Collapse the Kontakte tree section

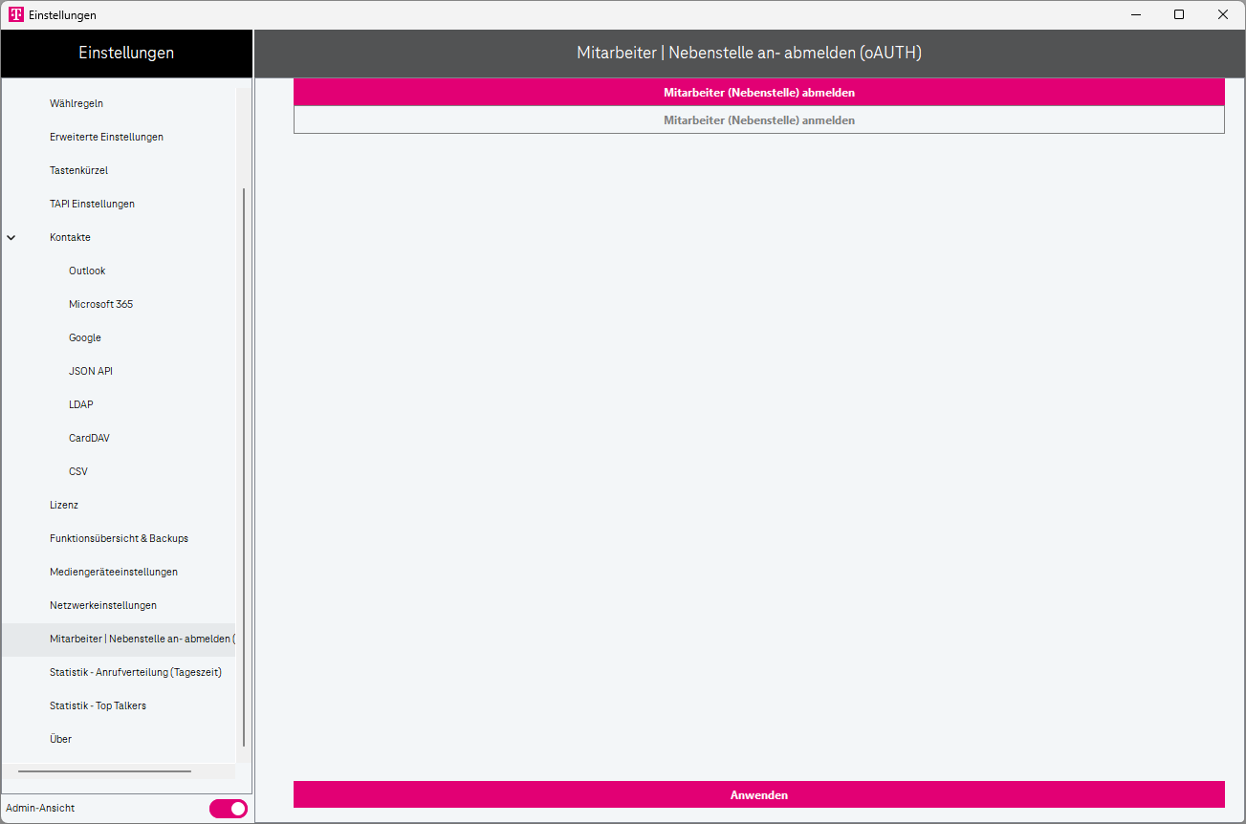[x=11, y=237]
